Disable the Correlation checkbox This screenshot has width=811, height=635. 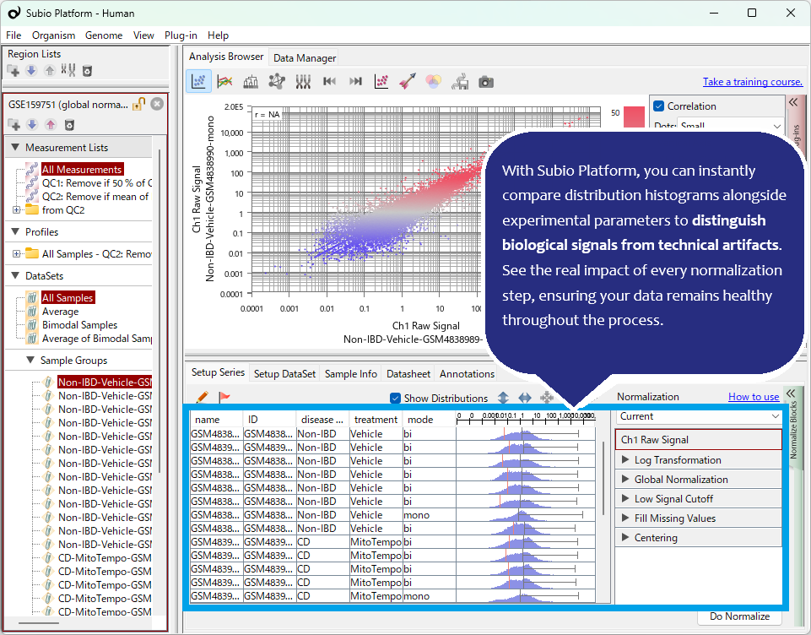coord(659,106)
